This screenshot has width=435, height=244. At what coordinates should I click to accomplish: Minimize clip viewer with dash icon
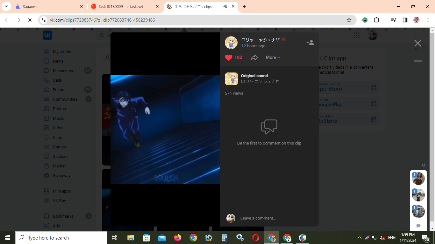tap(418, 61)
